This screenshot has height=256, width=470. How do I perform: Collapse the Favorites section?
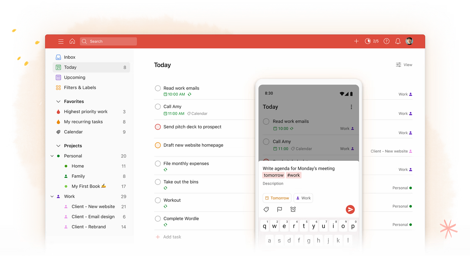58,102
